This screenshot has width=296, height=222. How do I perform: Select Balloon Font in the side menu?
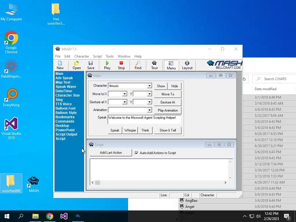pos(65,108)
